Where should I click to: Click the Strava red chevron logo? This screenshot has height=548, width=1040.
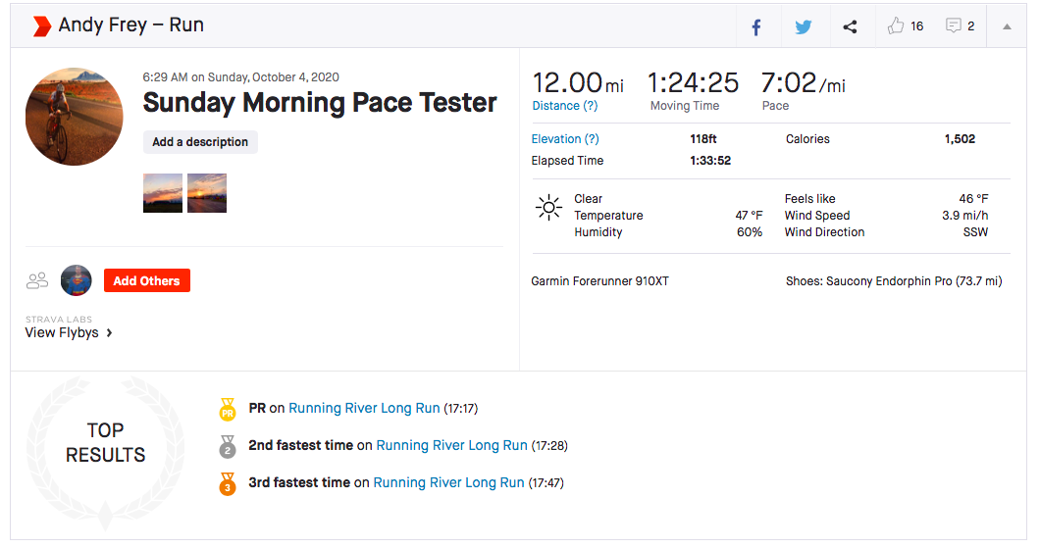(41, 25)
